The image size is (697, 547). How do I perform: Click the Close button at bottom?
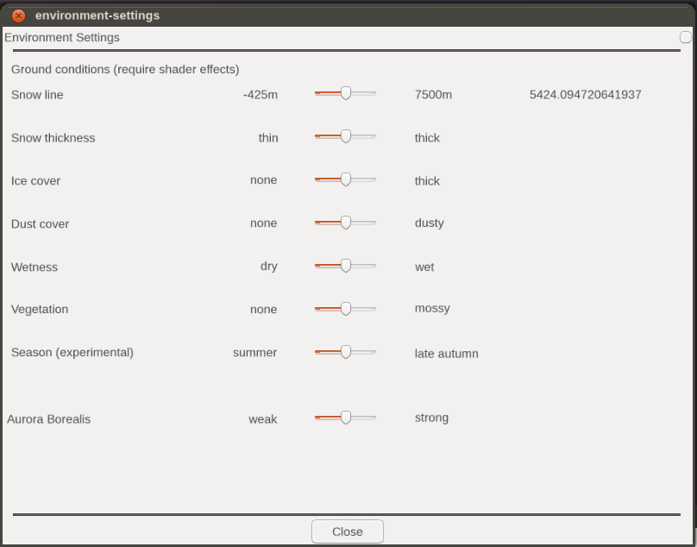pyautogui.click(x=347, y=531)
